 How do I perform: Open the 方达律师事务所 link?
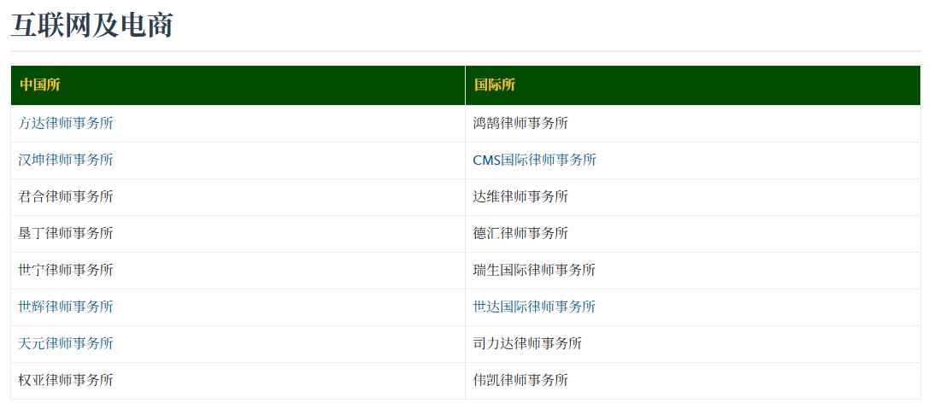(66, 123)
